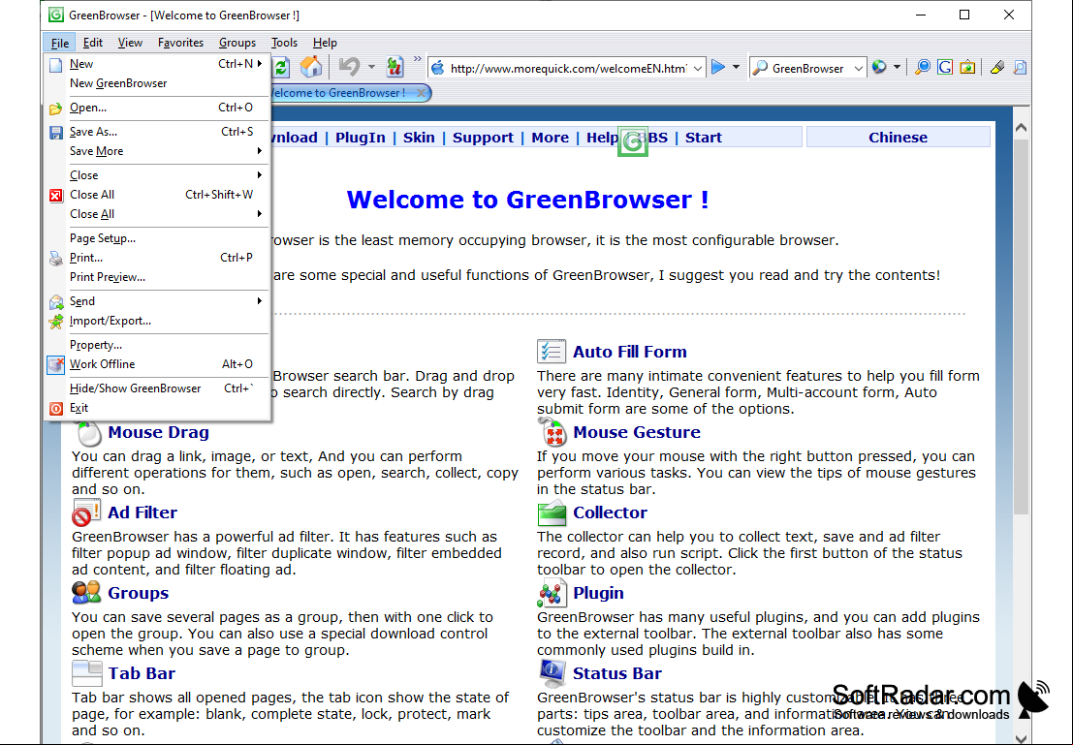Screen dimensions: 1073x745
Task: Open the Tools menu
Action: (x=284, y=43)
